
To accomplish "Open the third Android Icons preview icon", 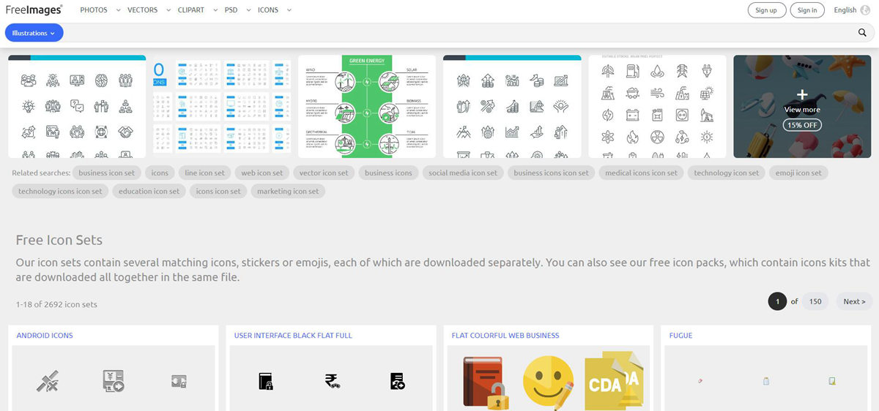I will 178,380.
